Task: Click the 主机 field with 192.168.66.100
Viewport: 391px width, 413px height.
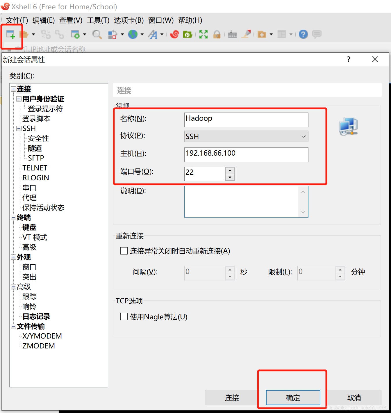Action: (x=246, y=155)
